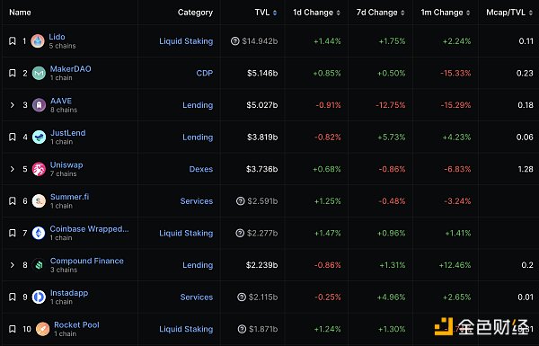Click the Instadapp logo icon

coord(39,297)
